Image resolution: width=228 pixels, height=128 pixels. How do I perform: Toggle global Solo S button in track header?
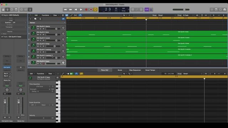click(40, 19)
